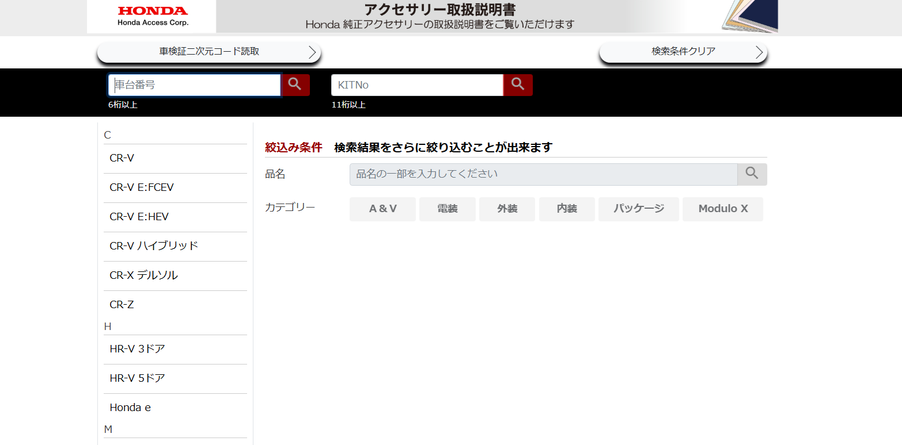
Task: Toggle the A&V category filter
Action: pyautogui.click(x=382, y=209)
